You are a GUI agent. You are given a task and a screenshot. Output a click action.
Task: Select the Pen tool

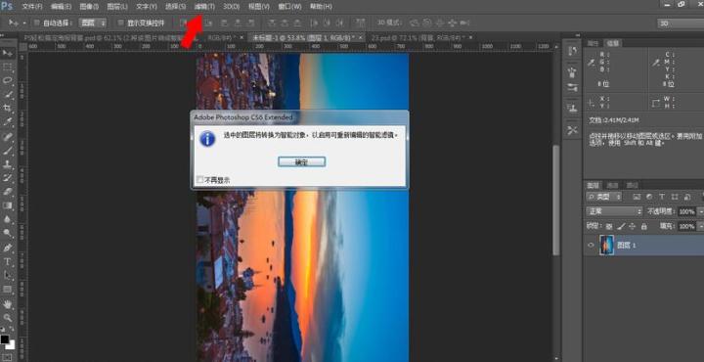point(8,248)
